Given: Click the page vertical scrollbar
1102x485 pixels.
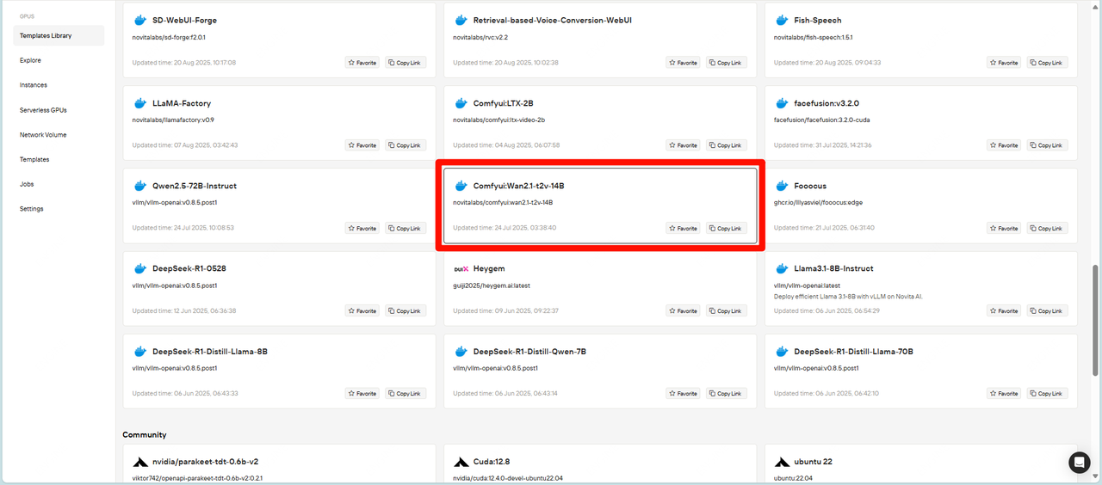Looking at the screenshot, I should [1096, 318].
